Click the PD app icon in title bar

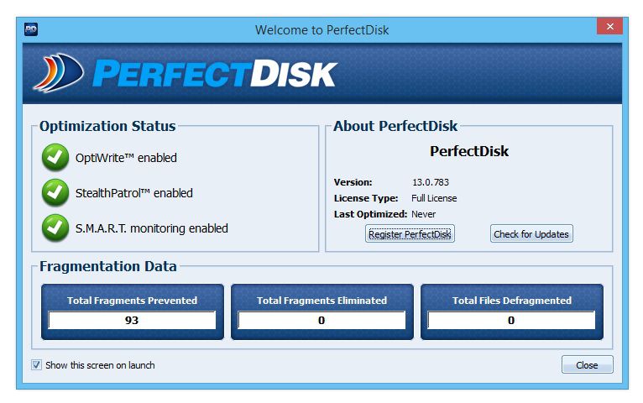31,29
